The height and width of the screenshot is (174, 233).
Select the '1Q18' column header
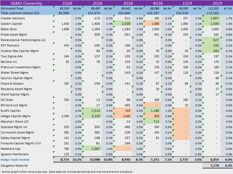click(x=67, y=3)
